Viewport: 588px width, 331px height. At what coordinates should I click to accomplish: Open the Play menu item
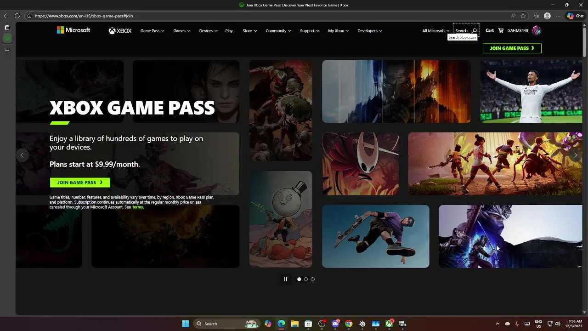point(229,31)
